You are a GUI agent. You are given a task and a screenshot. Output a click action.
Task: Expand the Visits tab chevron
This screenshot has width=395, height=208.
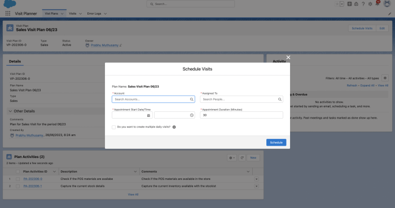tap(80, 14)
